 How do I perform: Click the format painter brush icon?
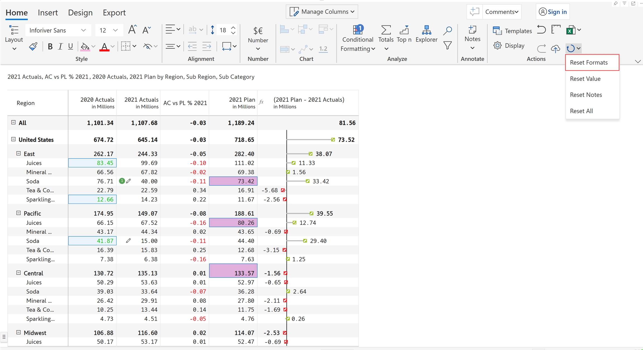coord(33,46)
